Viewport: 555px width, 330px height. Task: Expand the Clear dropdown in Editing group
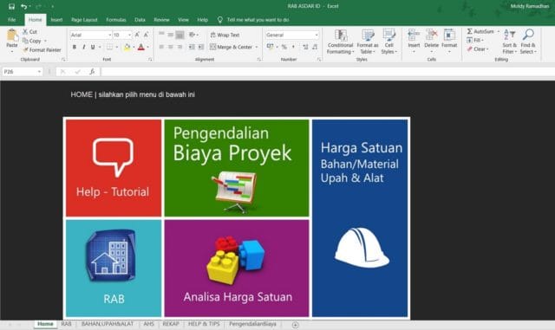487,49
